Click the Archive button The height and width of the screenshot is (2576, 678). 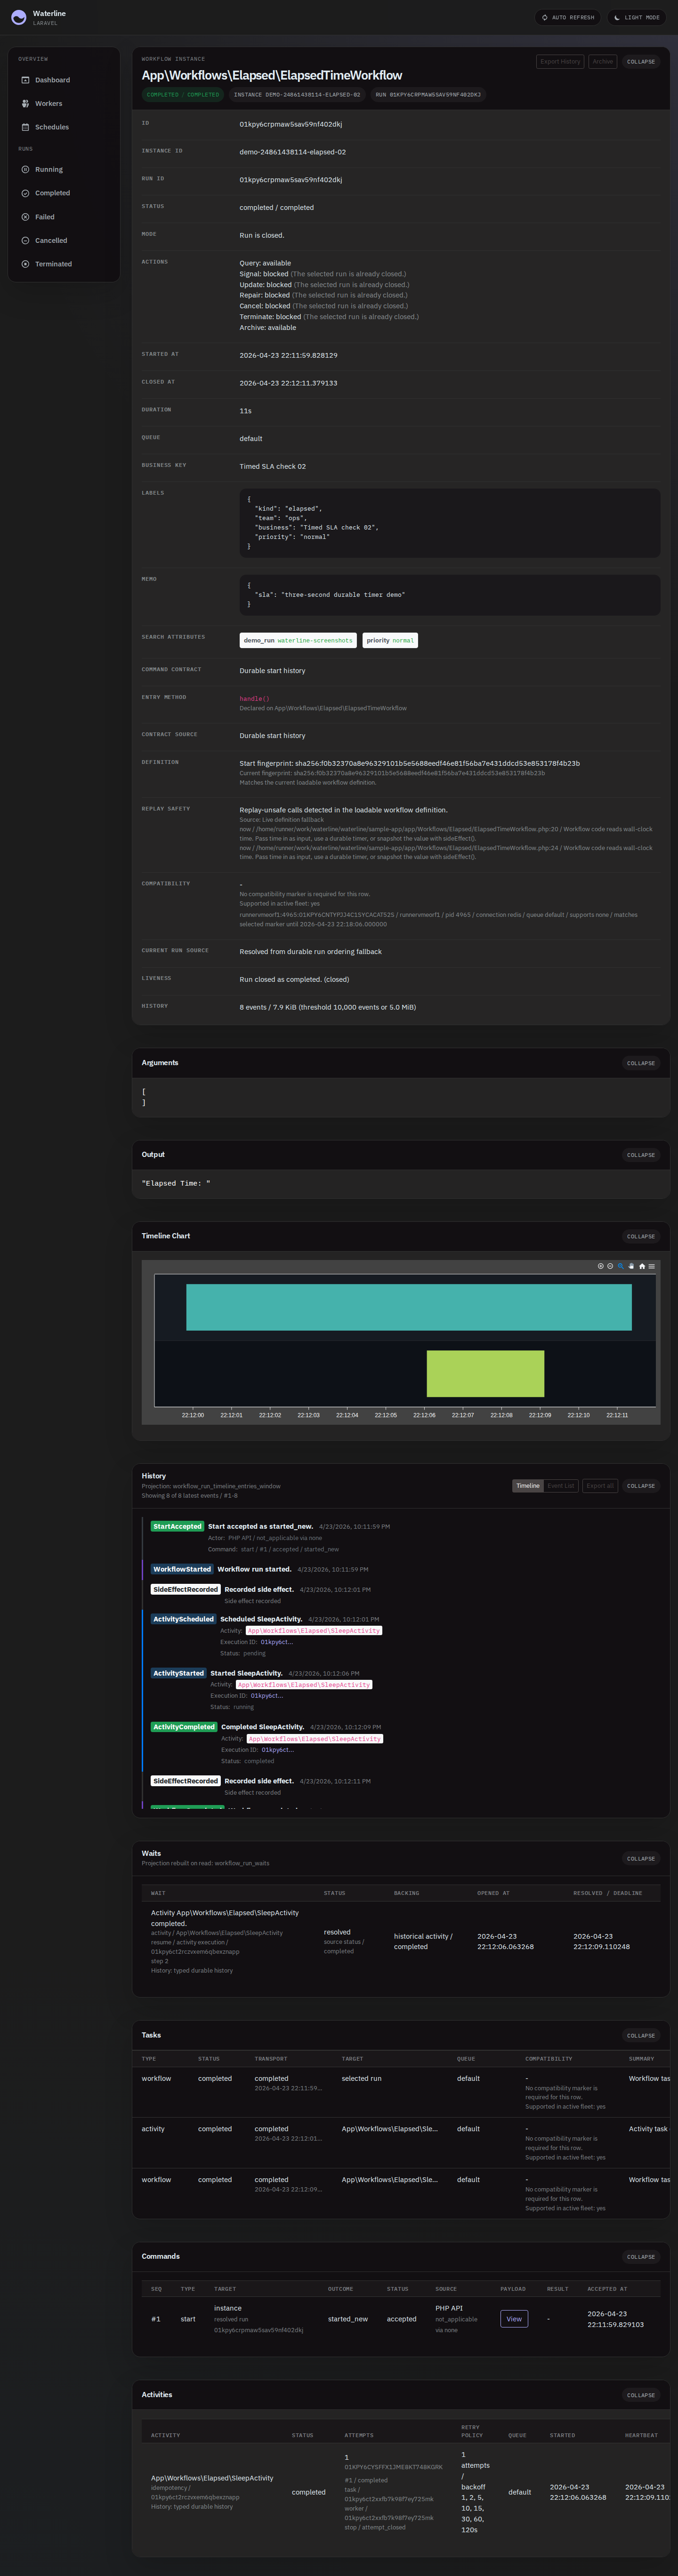[603, 62]
